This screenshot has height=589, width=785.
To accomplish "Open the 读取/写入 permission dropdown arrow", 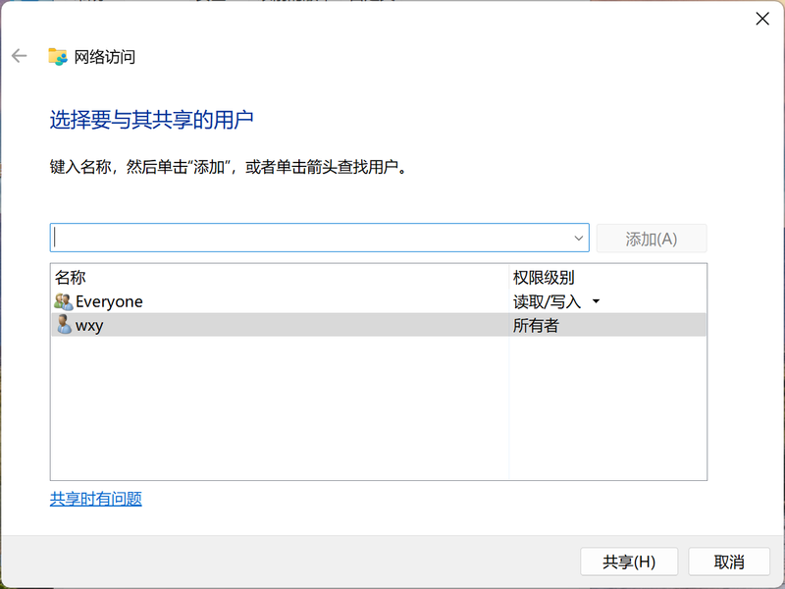I will (596, 302).
